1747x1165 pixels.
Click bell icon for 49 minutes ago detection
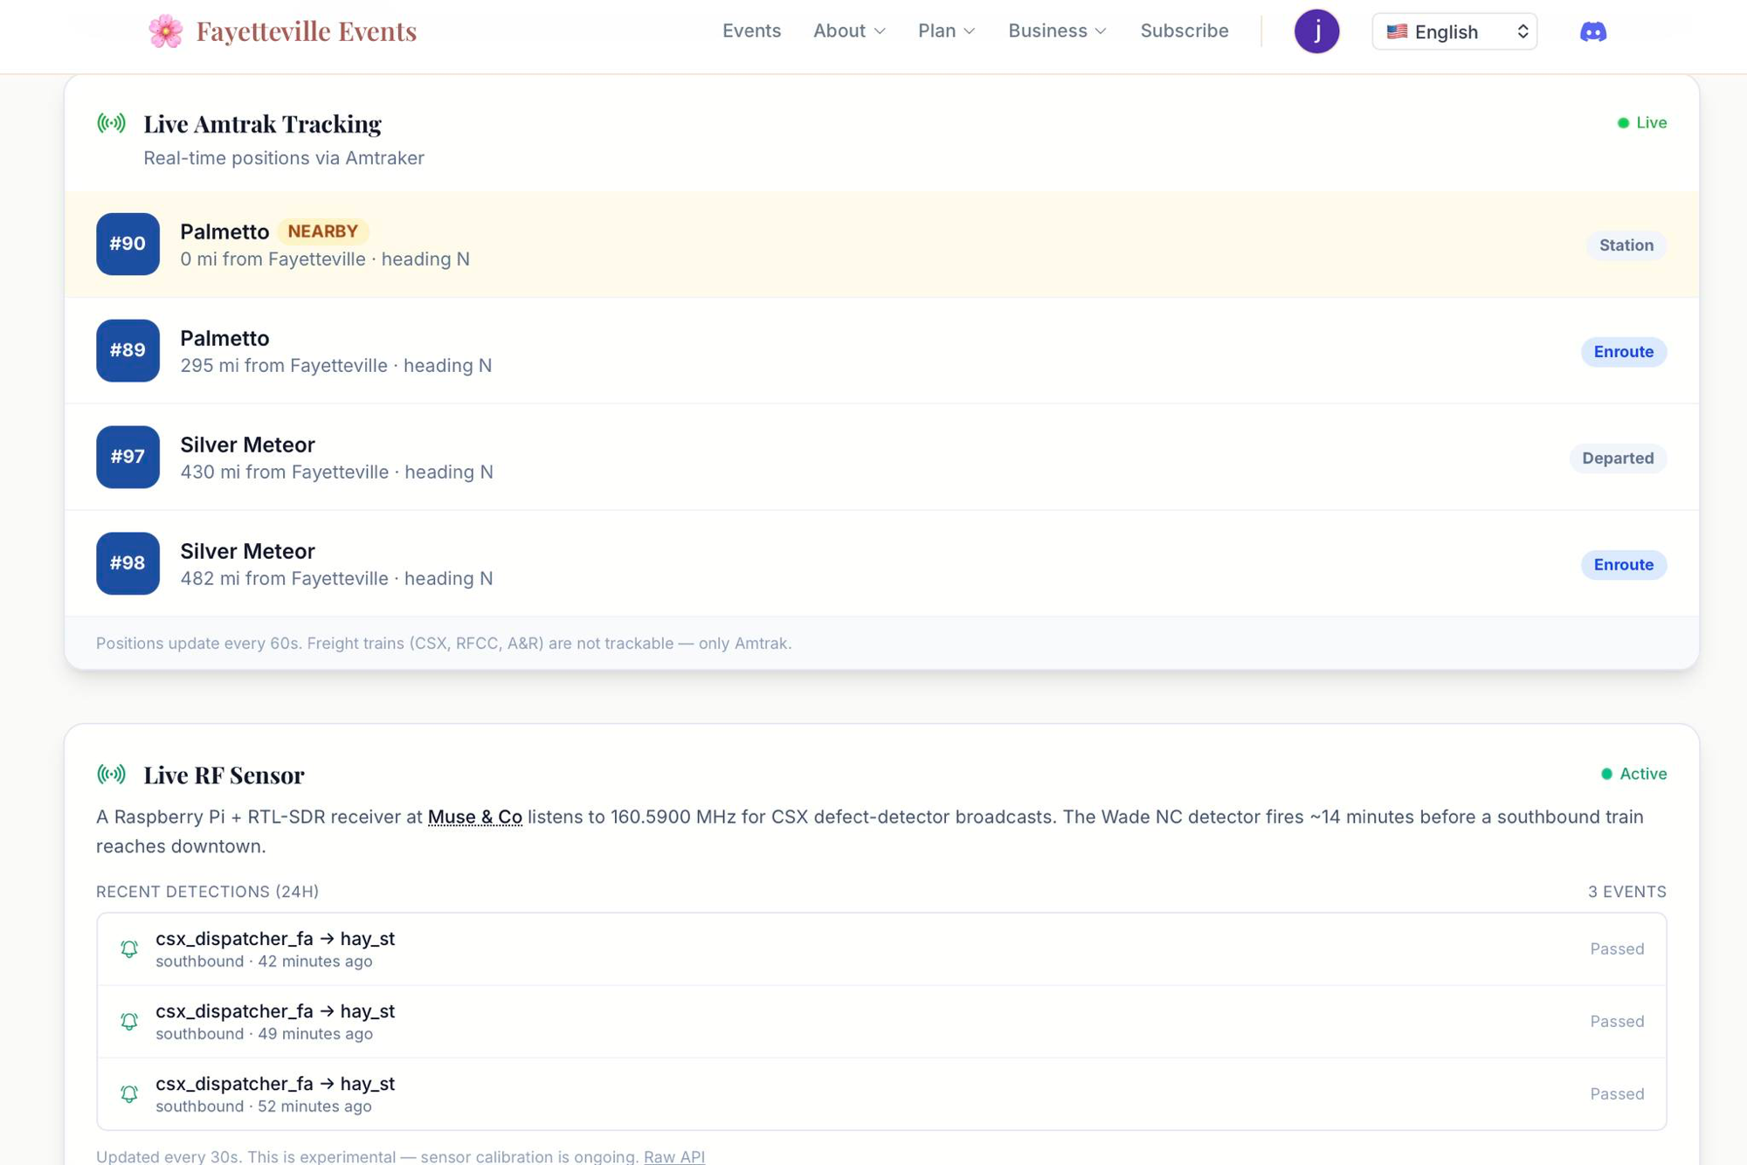point(129,1021)
